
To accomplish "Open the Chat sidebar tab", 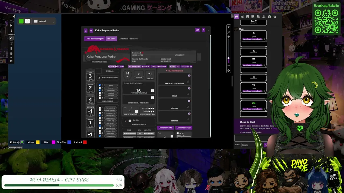I will [x=236, y=17].
